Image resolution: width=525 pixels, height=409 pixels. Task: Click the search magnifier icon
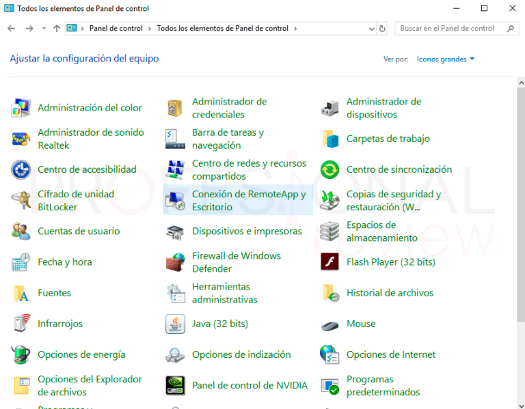pyautogui.click(x=511, y=29)
